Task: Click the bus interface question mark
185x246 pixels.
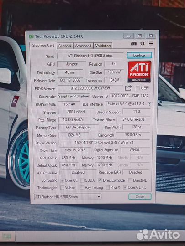Action: (x=149, y=103)
